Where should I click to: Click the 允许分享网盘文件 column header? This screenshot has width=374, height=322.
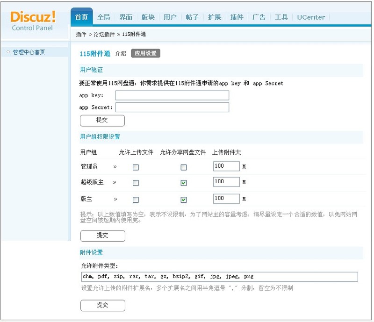183,152
